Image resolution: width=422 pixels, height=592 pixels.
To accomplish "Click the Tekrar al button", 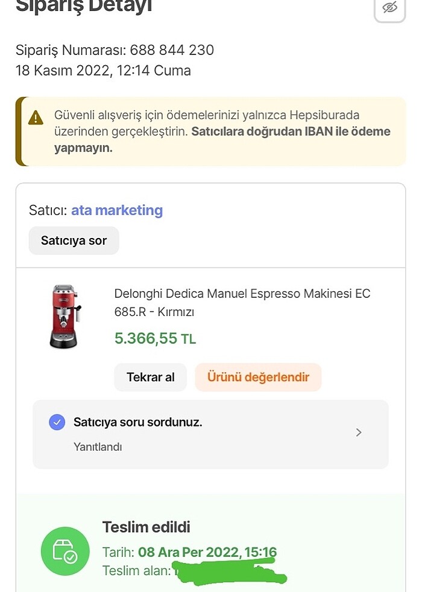I will click(x=150, y=376).
